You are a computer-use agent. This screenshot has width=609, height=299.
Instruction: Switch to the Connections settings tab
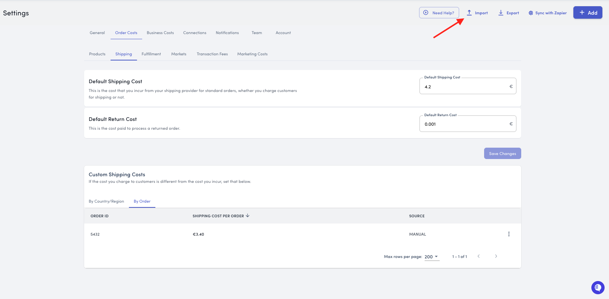coord(195,33)
